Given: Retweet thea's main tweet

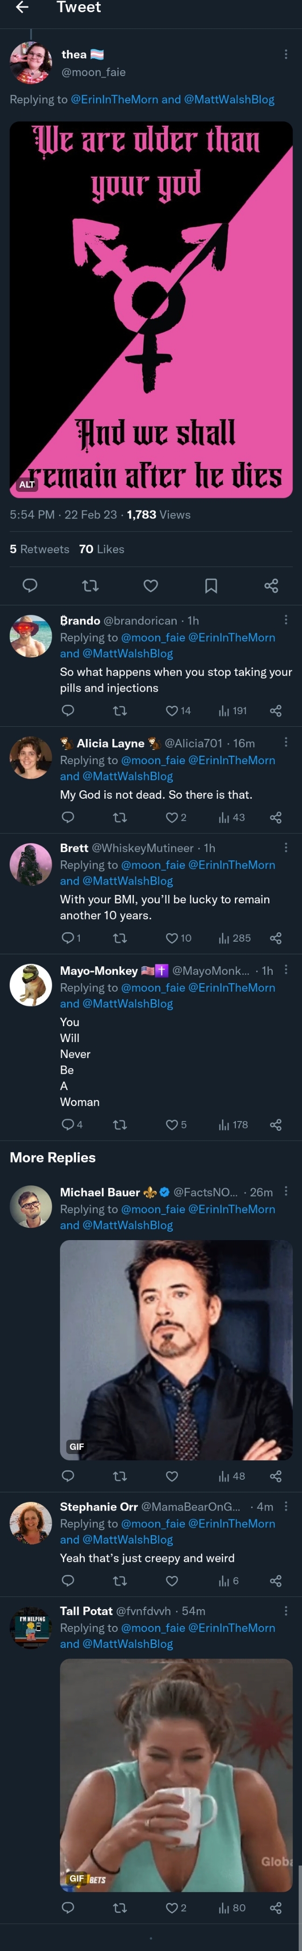Looking at the screenshot, I should [x=90, y=585].
